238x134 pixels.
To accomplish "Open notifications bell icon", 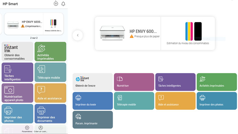I will 63,4.
